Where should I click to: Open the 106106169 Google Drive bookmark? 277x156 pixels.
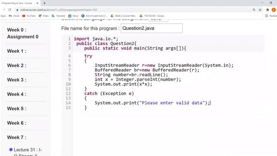click(152, 16)
